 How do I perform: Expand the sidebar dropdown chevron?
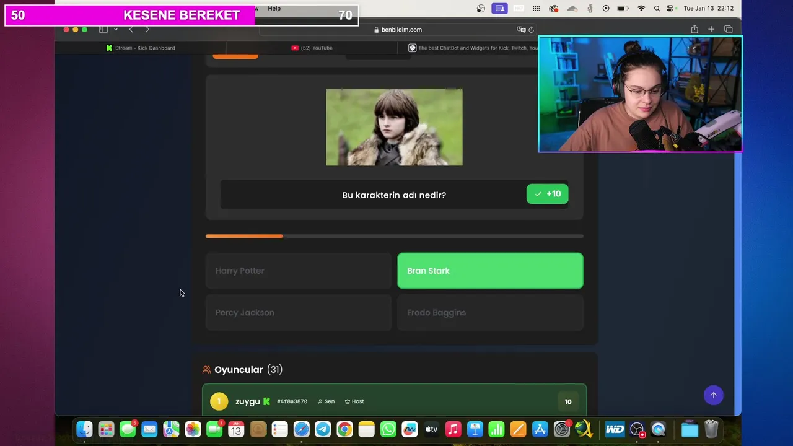click(x=115, y=29)
